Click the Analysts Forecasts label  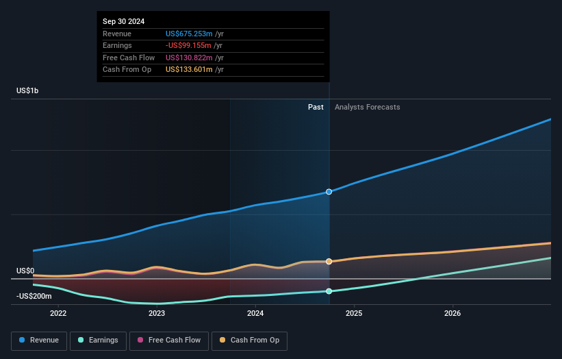pos(368,108)
